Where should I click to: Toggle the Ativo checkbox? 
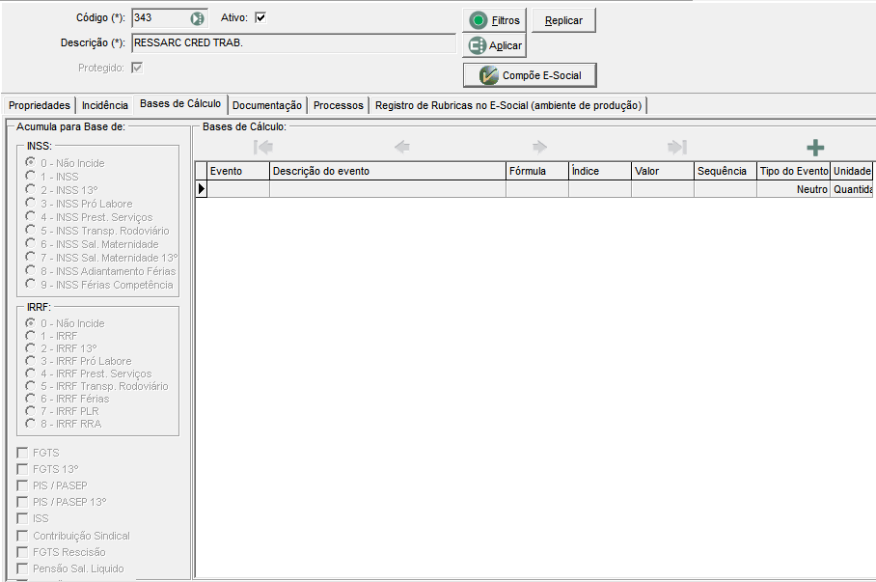click(x=260, y=18)
